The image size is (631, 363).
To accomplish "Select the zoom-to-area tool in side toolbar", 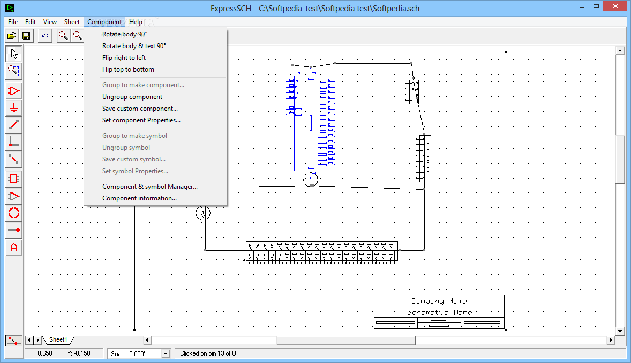I will pyautogui.click(x=14, y=71).
